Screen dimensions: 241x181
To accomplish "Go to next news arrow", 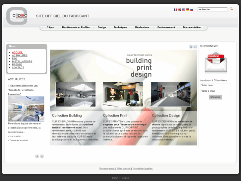I will tap(42, 156).
